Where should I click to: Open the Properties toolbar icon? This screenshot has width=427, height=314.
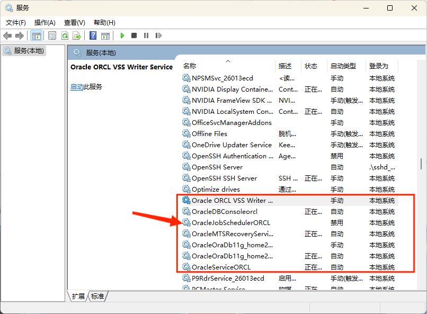52,35
